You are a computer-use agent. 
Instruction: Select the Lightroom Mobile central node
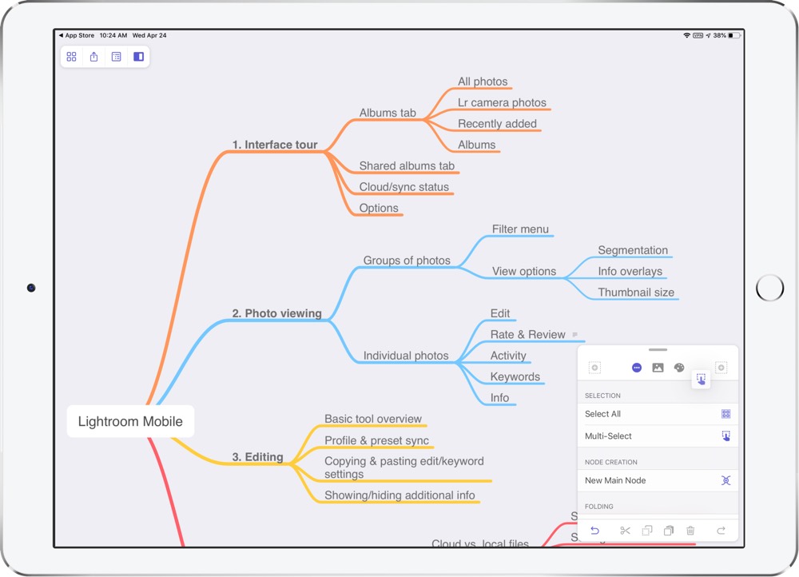(x=130, y=421)
